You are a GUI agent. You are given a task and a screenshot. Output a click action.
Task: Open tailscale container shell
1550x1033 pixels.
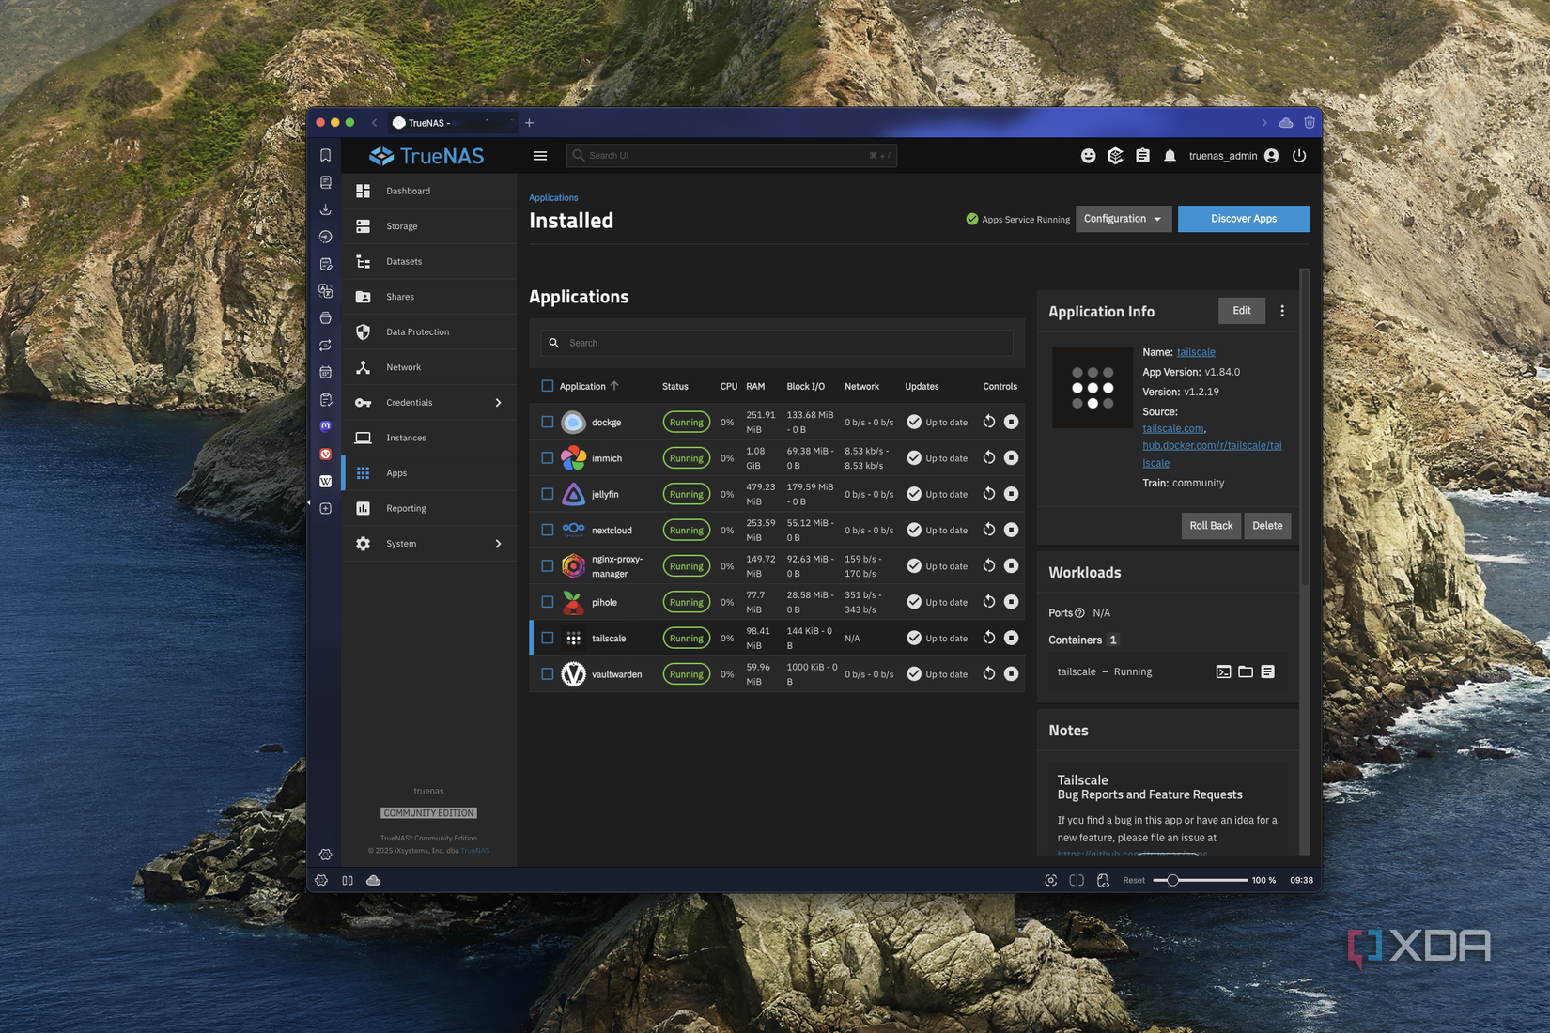point(1223,671)
